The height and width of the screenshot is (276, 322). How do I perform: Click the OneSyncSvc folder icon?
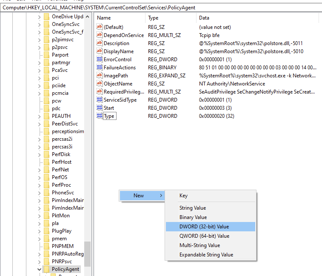47,24
